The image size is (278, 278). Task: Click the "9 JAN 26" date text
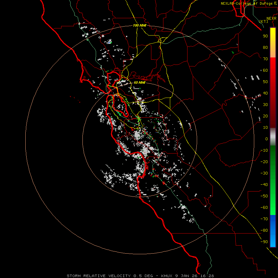(187, 276)
